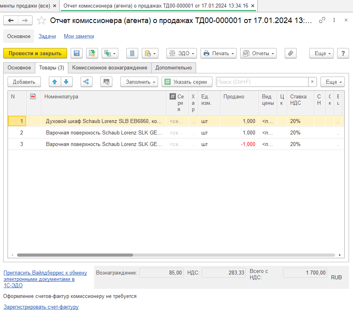
Task: Search by barcode icon
Action: tap(106, 82)
